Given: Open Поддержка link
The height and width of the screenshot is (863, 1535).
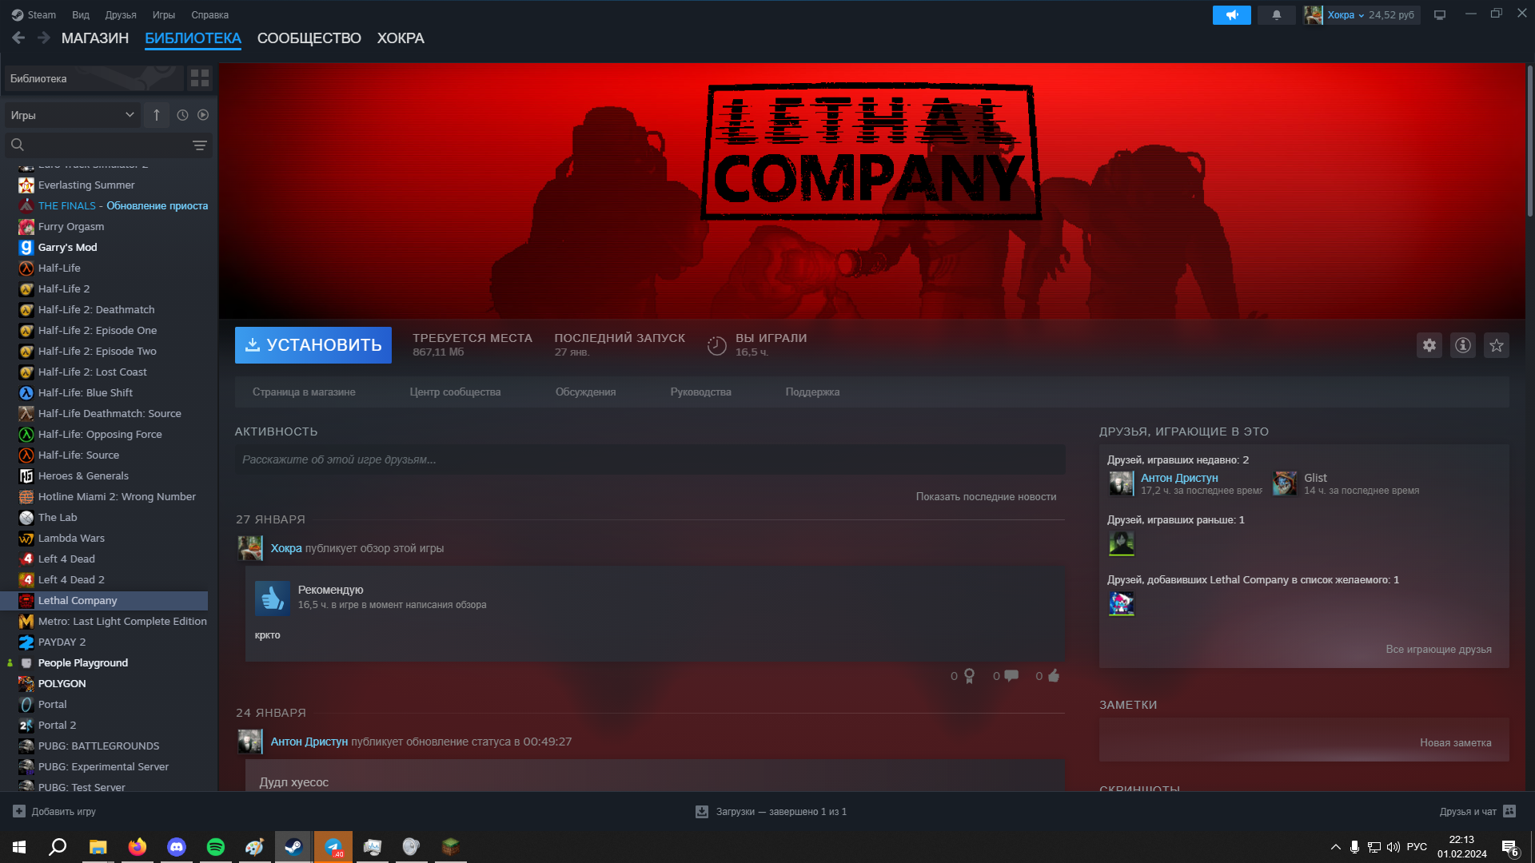Looking at the screenshot, I should coord(813,392).
